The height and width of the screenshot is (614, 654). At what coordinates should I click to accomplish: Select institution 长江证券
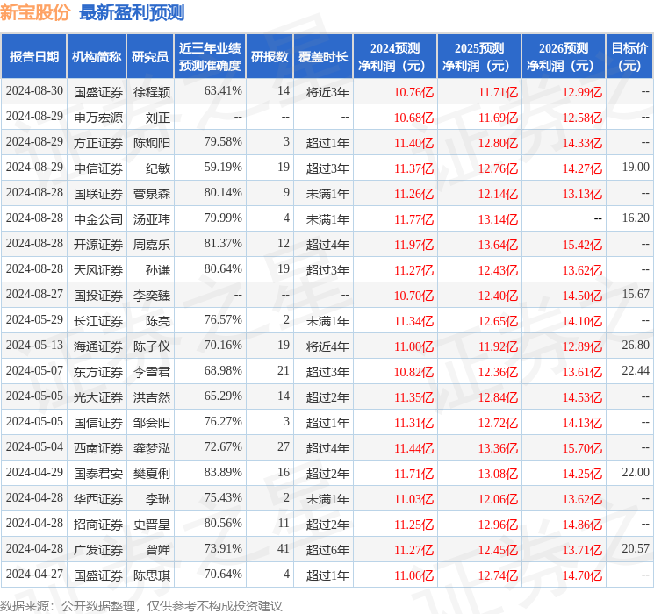tap(98, 321)
